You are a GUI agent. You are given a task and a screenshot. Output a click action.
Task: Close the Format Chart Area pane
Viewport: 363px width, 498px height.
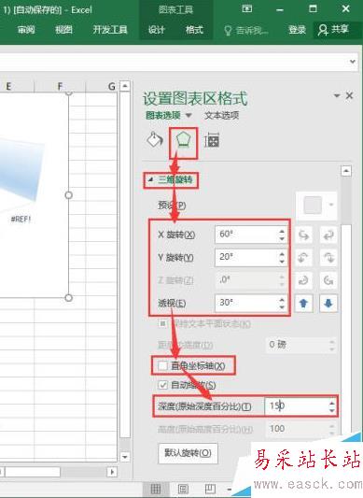[x=349, y=95]
